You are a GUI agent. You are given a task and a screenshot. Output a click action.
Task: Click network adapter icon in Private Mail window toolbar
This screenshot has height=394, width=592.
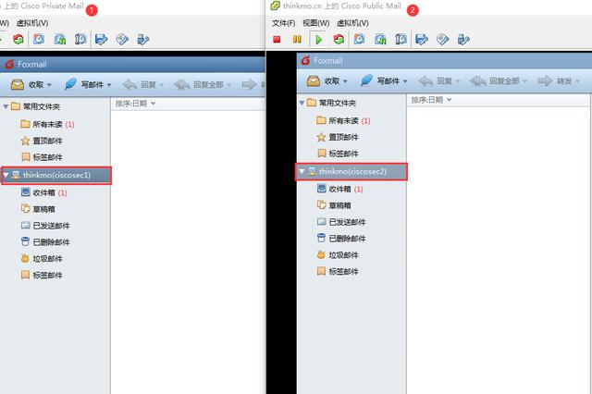point(142,39)
